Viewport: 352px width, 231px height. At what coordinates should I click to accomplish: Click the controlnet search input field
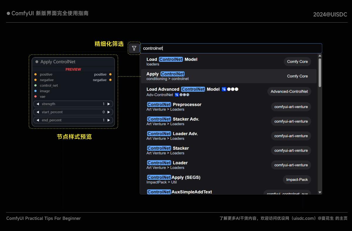tap(231, 48)
